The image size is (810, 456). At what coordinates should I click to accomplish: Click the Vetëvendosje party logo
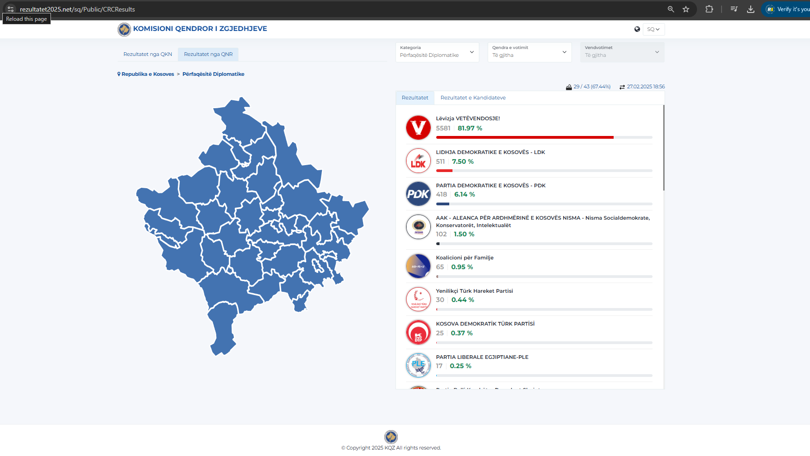point(418,128)
